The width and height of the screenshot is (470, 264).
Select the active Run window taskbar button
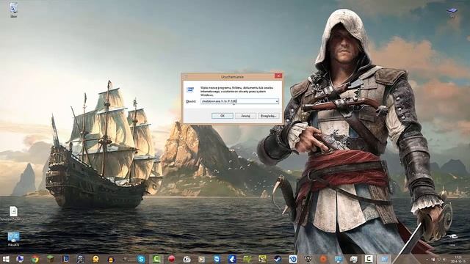tap(384, 259)
